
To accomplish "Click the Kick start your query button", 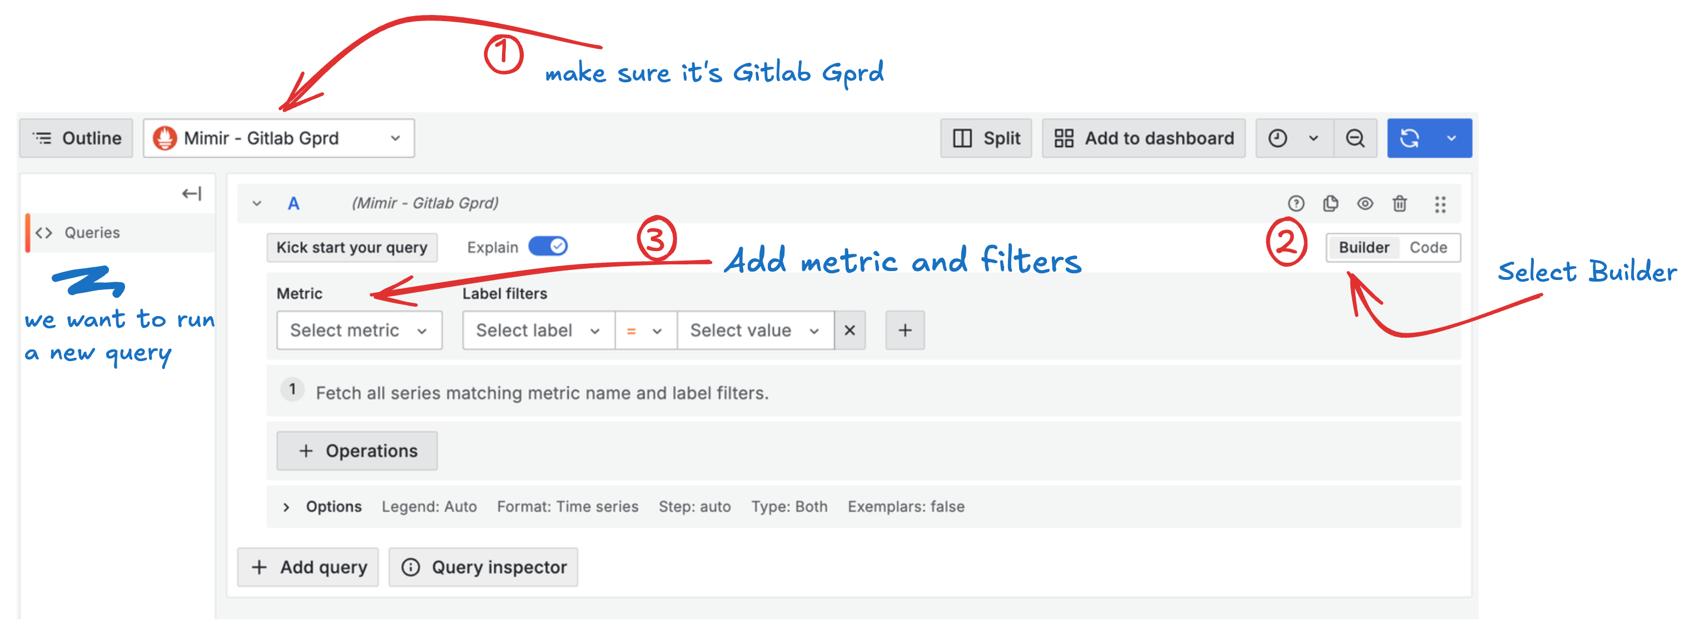I will pyautogui.click(x=352, y=247).
